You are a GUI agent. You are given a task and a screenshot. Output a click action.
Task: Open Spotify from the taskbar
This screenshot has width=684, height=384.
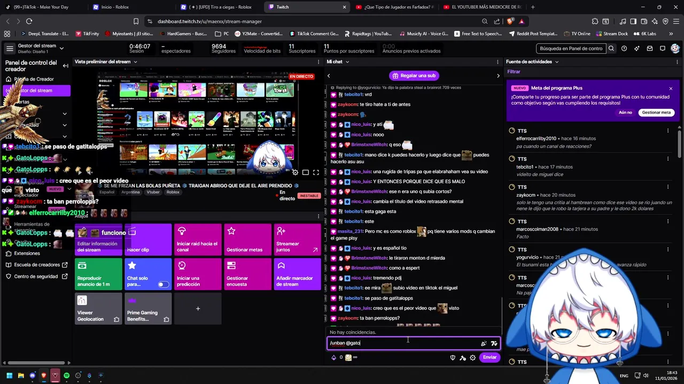pos(66,375)
